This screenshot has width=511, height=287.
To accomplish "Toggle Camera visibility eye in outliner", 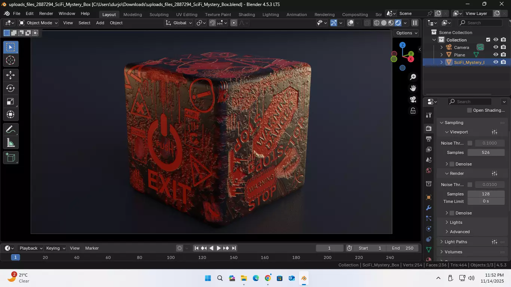I will [x=496, y=47].
